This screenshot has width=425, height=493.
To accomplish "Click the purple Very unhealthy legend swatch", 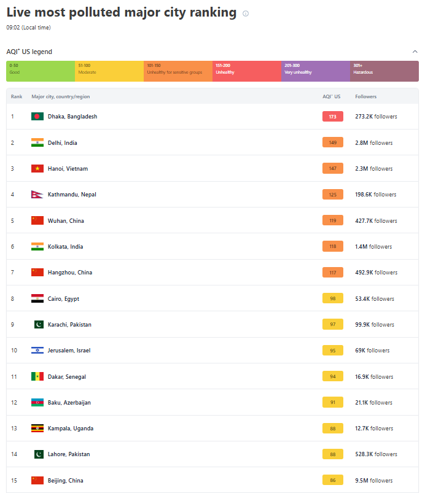I will [x=315, y=71].
